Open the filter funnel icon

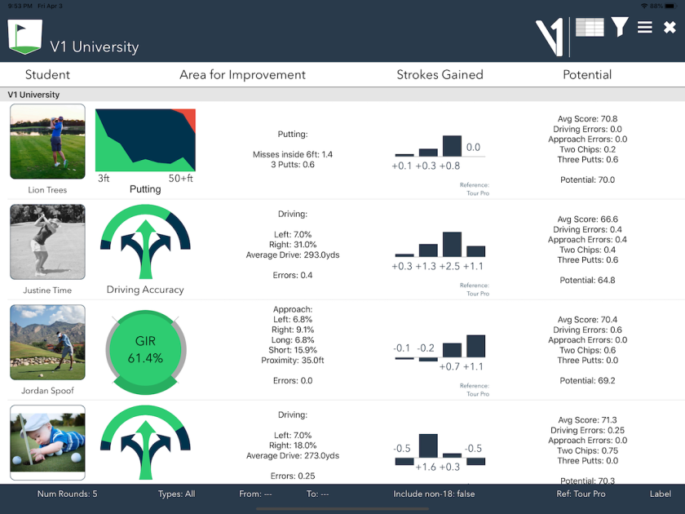[620, 27]
